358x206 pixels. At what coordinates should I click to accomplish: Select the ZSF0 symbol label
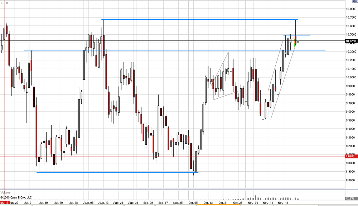coord(4,3)
